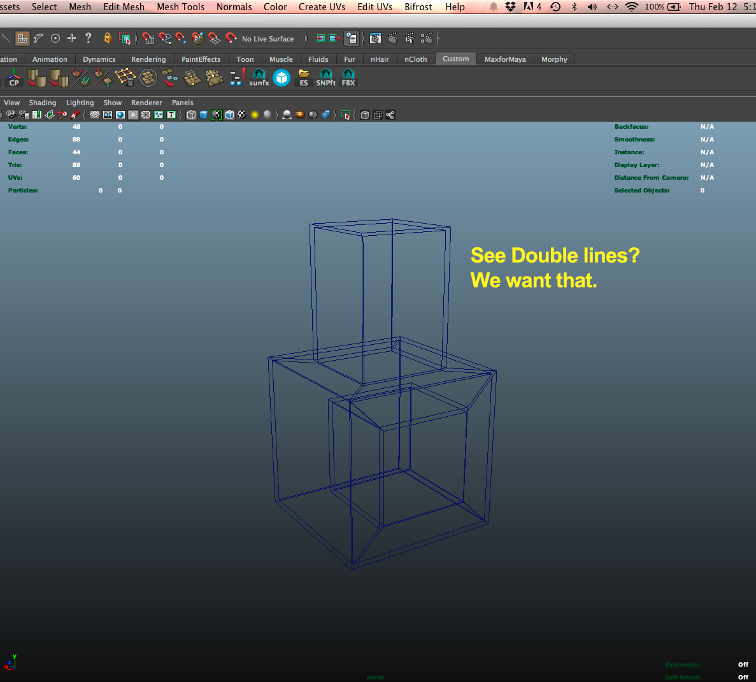Click the CP center pivot shelf icon
756x682 pixels.
pos(14,78)
